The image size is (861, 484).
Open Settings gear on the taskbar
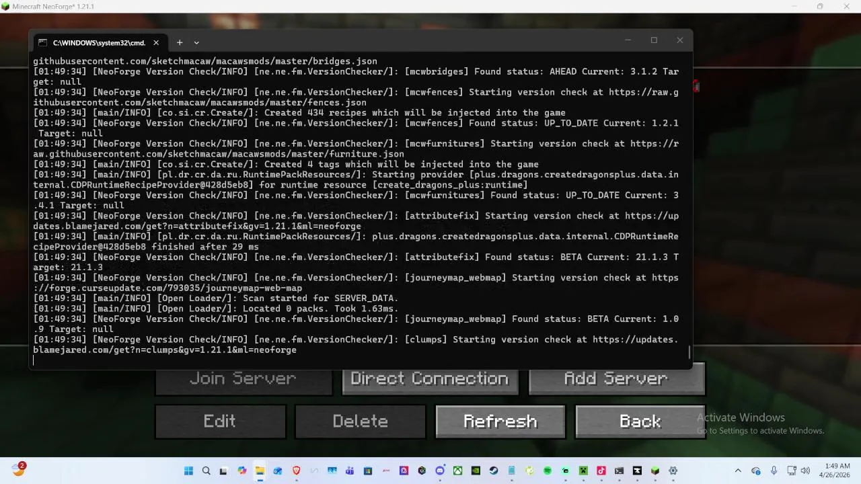pos(673,471)
